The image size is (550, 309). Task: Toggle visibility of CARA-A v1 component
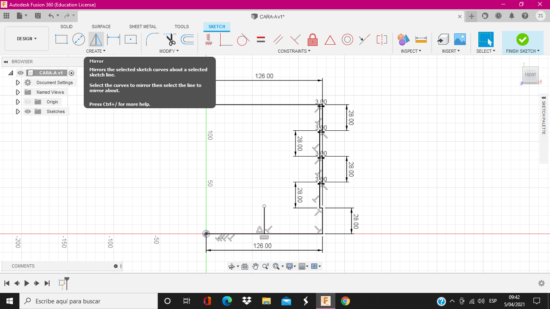[x=20, y=73]
